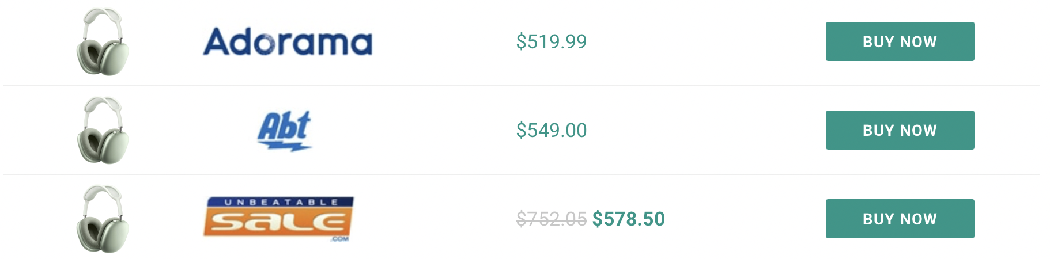This screenshot has height=259, width=1050.
Task: Open the headphone thumbnail for Unbeatable Sale
Action: tap(103, 219)
